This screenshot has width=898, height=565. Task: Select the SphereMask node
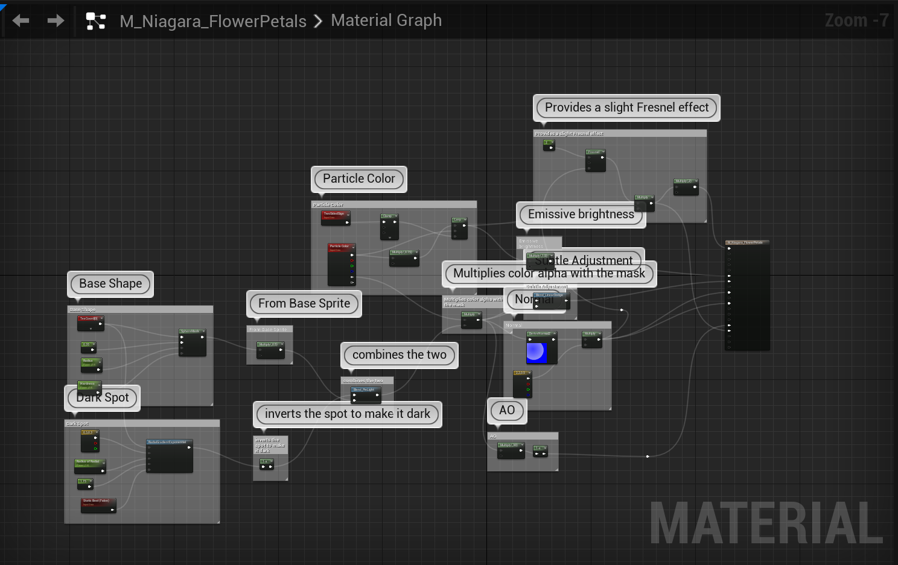coord(193,342)
